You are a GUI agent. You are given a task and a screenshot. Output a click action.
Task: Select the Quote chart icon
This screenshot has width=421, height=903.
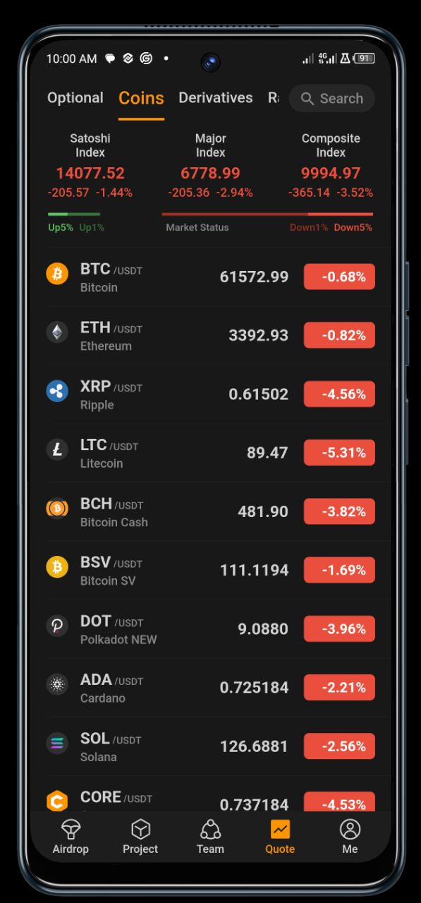[280, 829]
